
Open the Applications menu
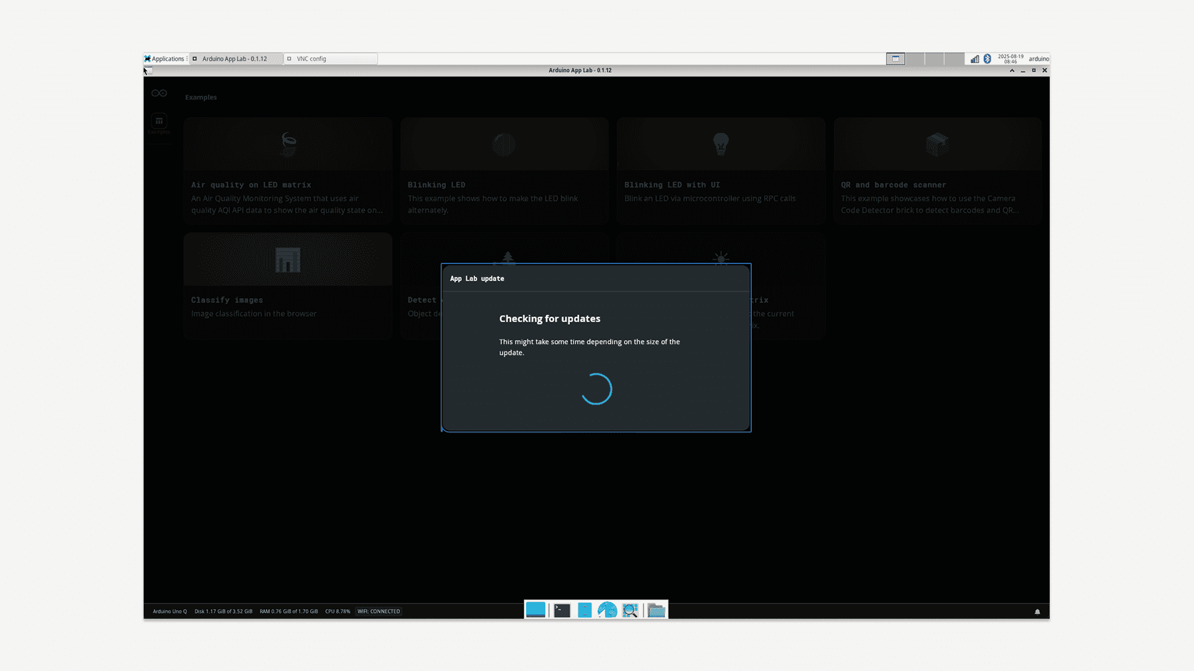click(164, 59)
